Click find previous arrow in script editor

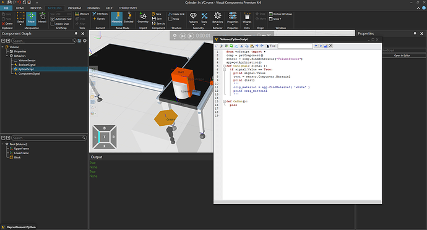[316, 46]
